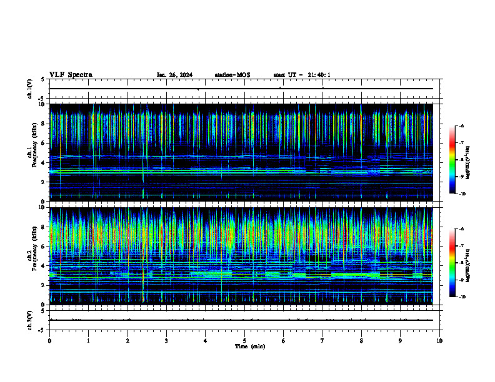The image size is (495, 382).
Task: Click the ch.1 voltage waveform trace
Action: (241, 89)
